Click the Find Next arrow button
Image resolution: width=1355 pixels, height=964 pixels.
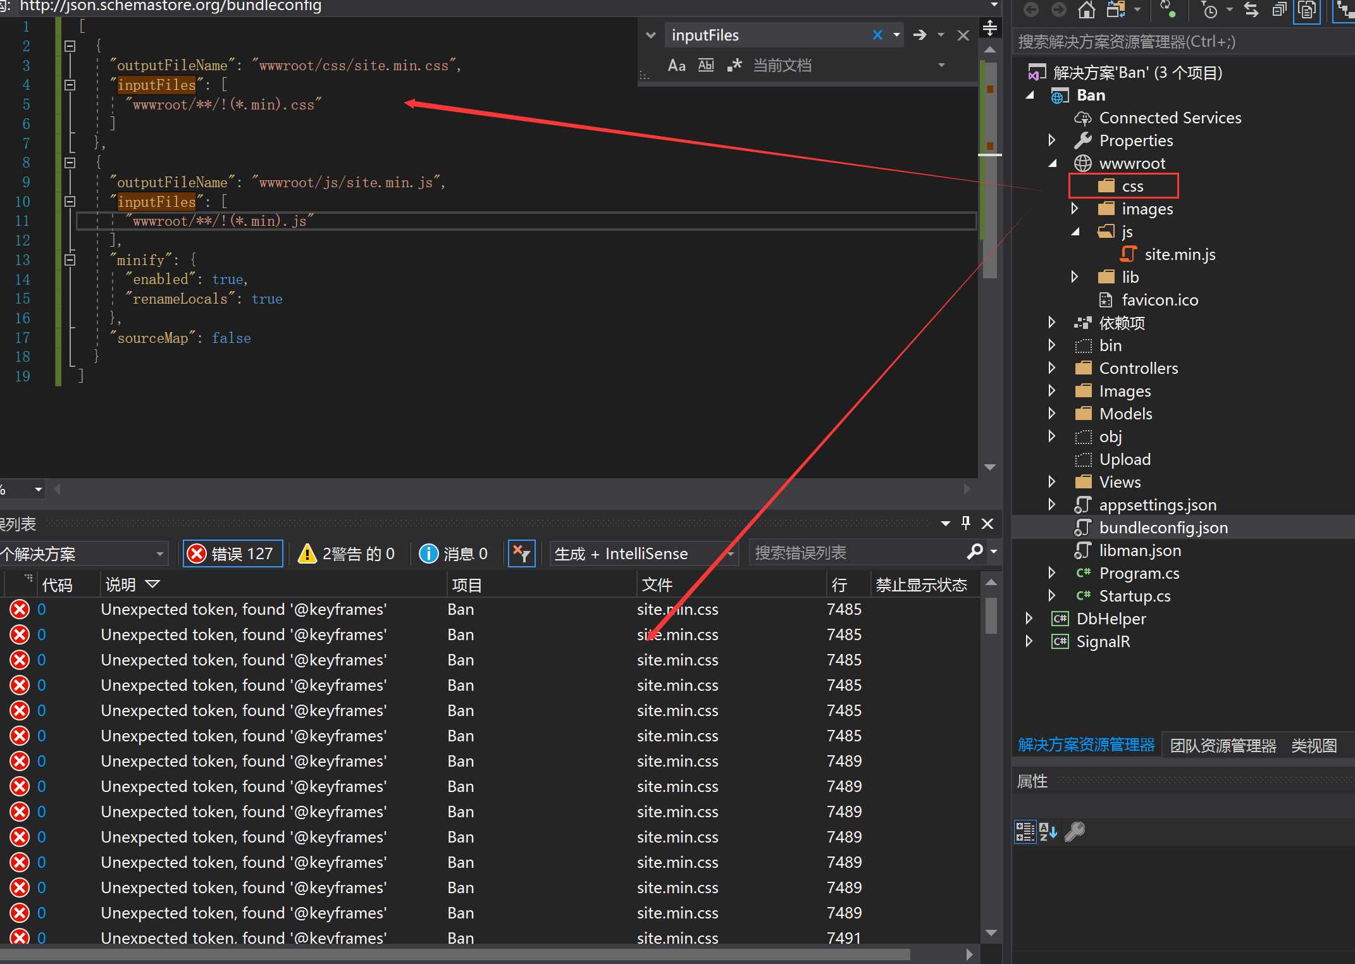pyautogui.click(x=920, y=35)
